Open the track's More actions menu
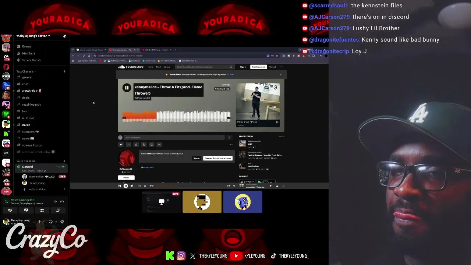This screenshot has height=265, width=471. pyautogui.click(x=159, y=145)
